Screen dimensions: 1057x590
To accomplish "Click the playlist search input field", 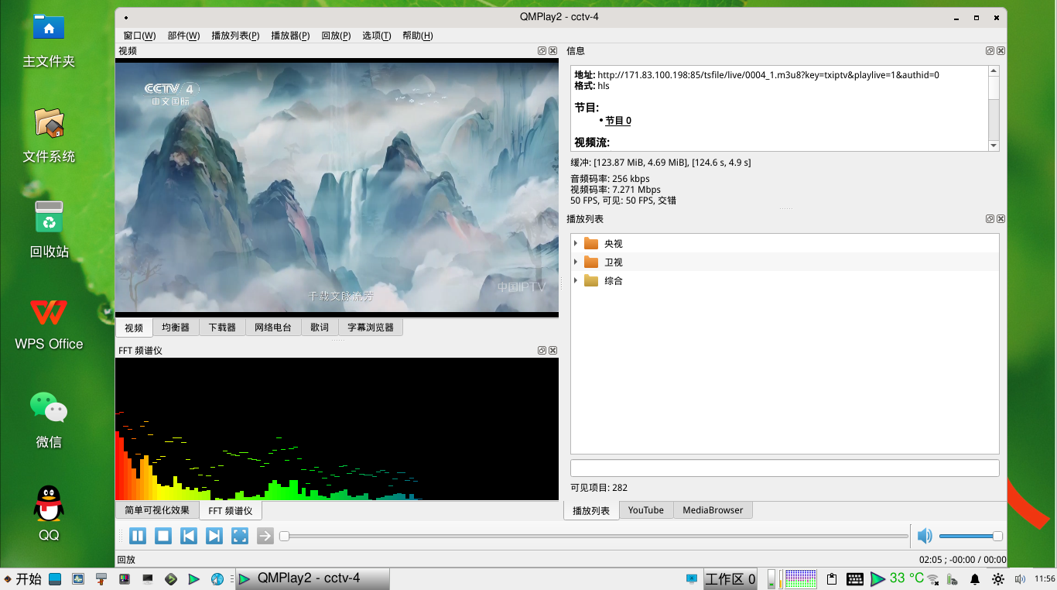I will [x=784, y=468].
